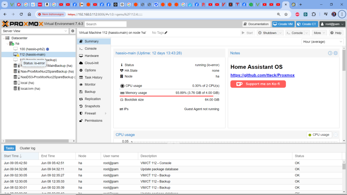347x195 pixels.
Task: Open a new browser tab with plus
Action: [x=301, y=4]
